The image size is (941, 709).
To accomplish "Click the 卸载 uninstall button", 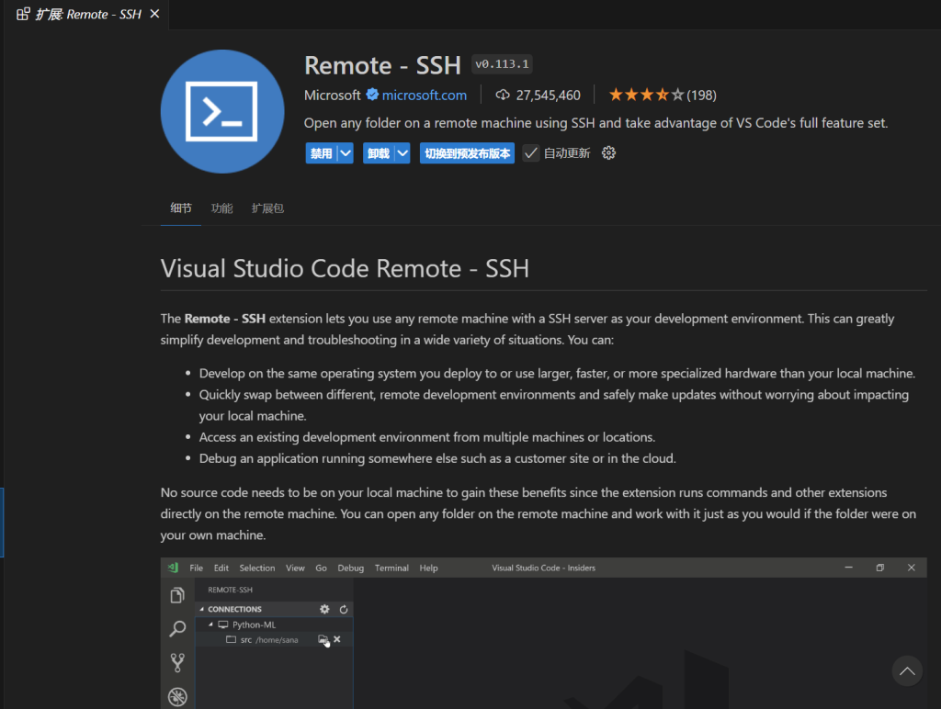I will point(378,153).
